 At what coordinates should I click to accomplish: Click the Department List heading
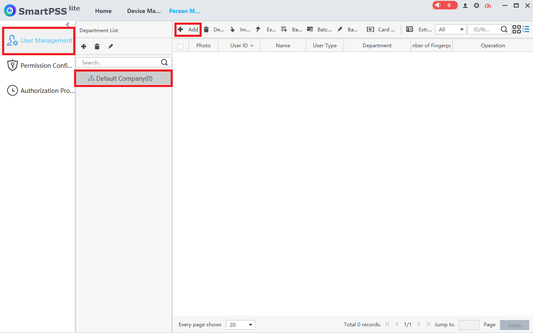tap(99, 31)
